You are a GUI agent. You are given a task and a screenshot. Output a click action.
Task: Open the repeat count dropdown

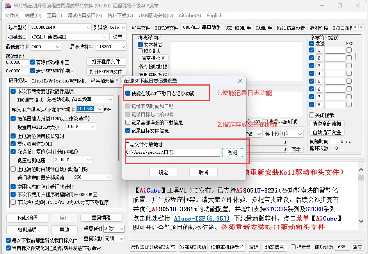(114, 238)
